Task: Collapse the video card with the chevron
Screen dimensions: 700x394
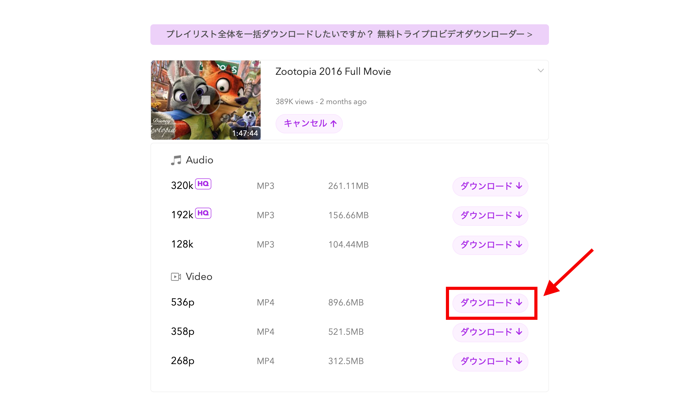Action: point(541,71)
